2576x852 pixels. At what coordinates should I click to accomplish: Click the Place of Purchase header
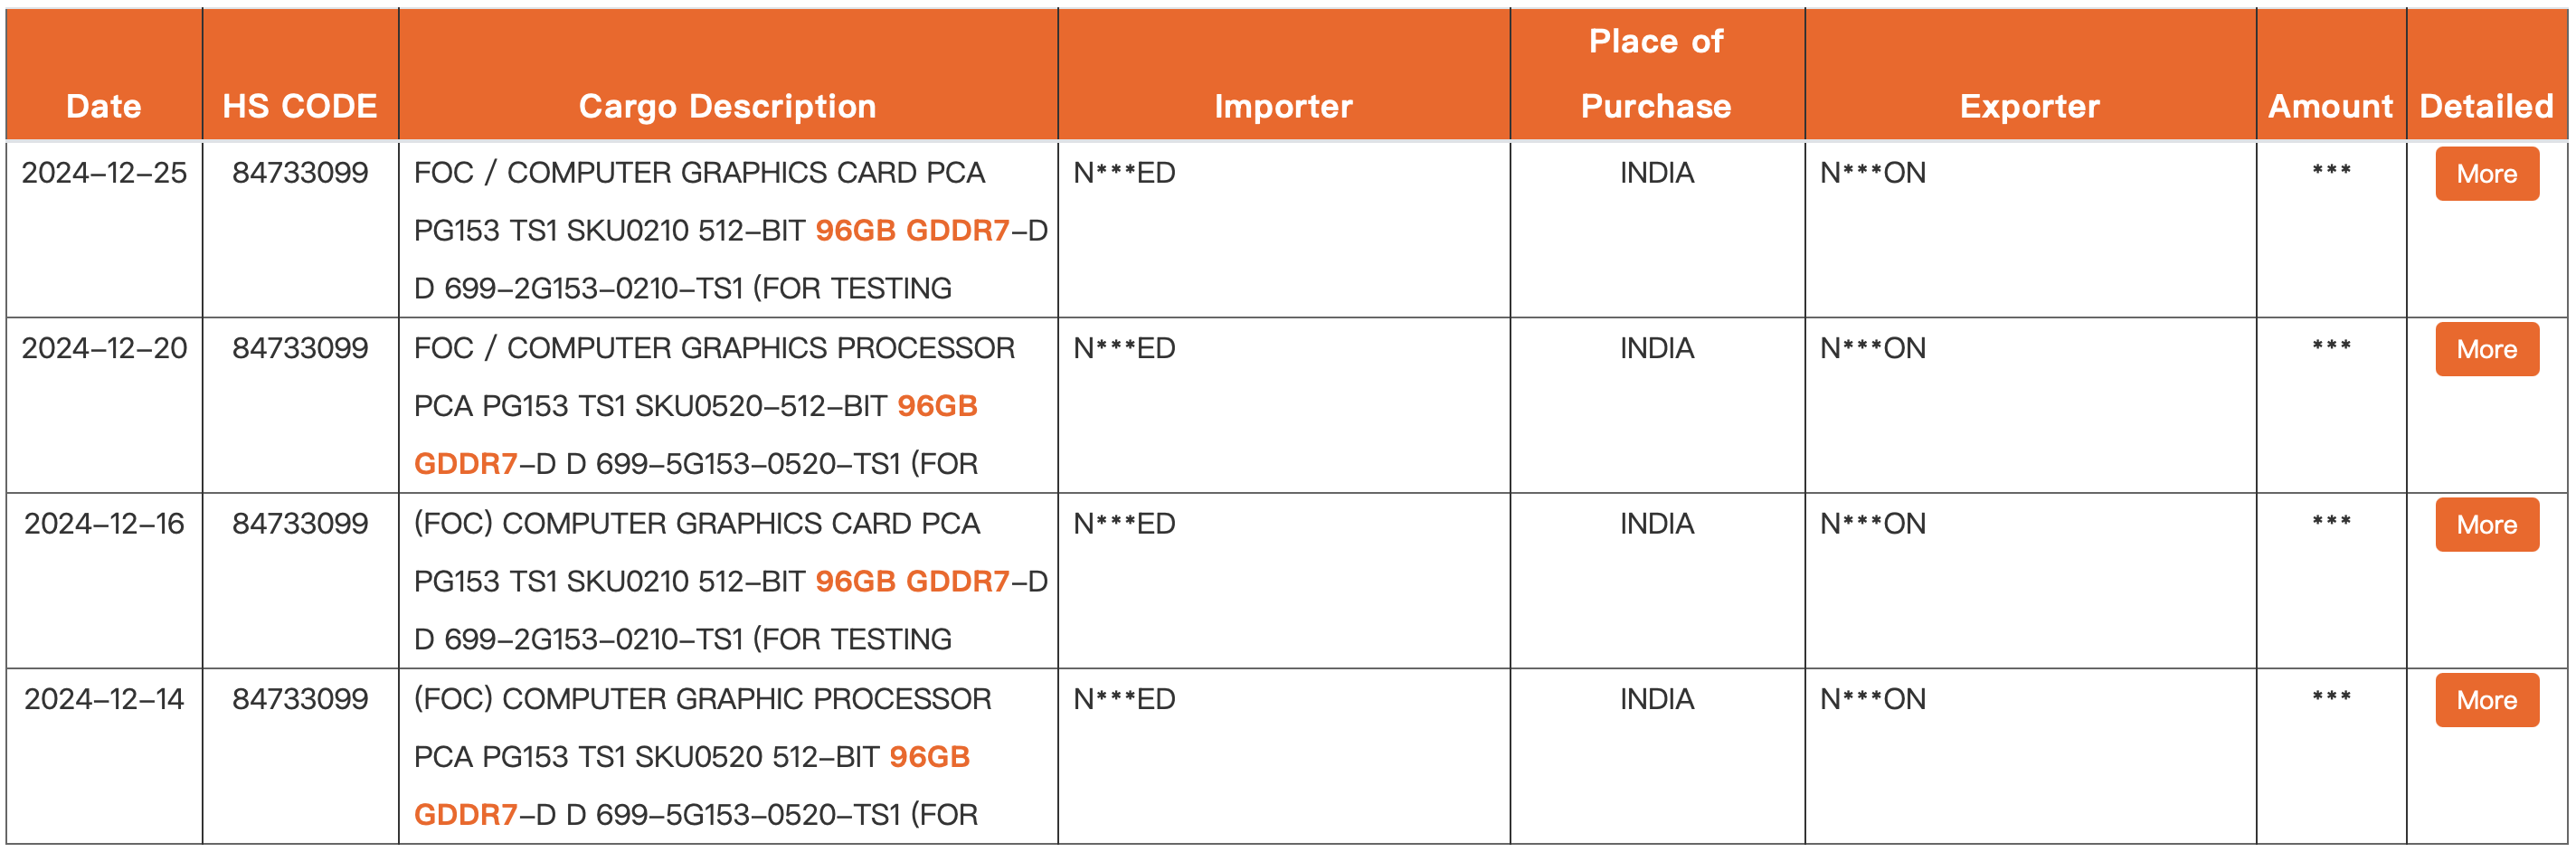(x=1656, y=74)
